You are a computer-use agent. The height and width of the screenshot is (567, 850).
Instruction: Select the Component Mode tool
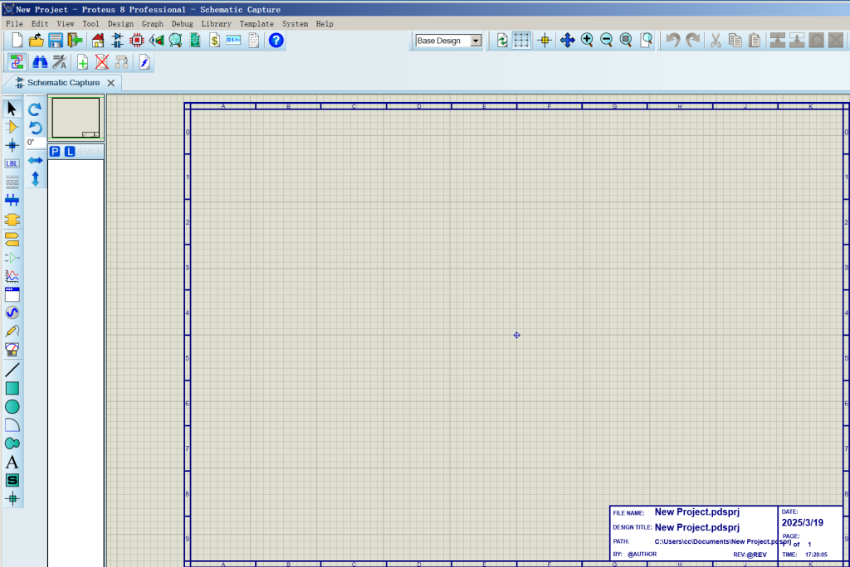(12, 128)
